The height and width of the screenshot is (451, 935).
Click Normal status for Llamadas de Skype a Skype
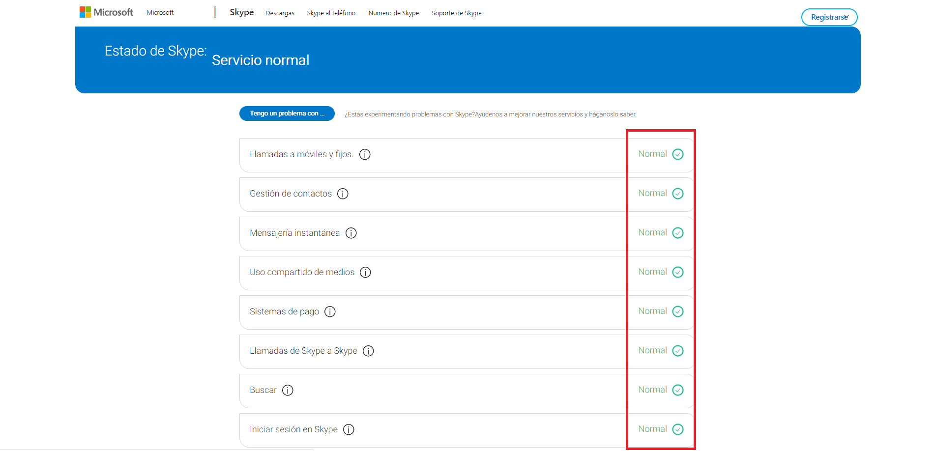pyautogui.click(x=653, y=350)
